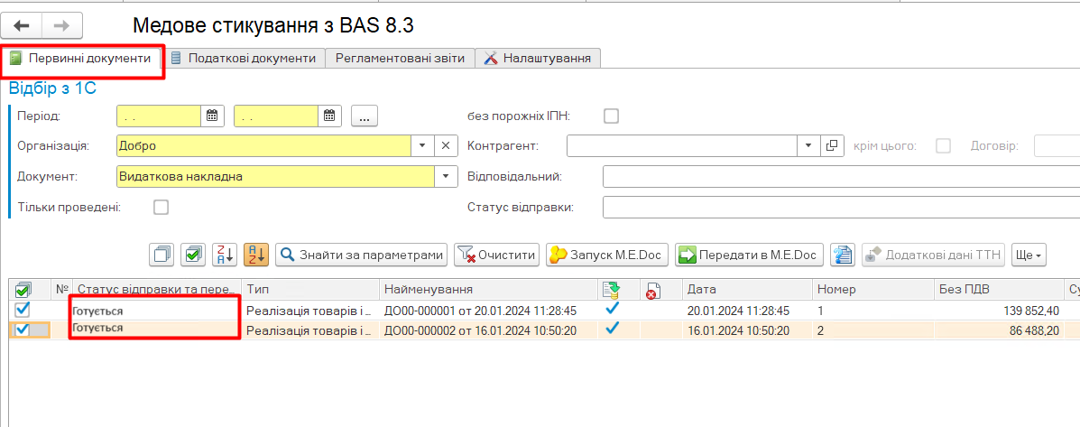This screenshot has width=1080, height=427.
Task: Click the Договір input field
Action: [x=1057, y=146]
